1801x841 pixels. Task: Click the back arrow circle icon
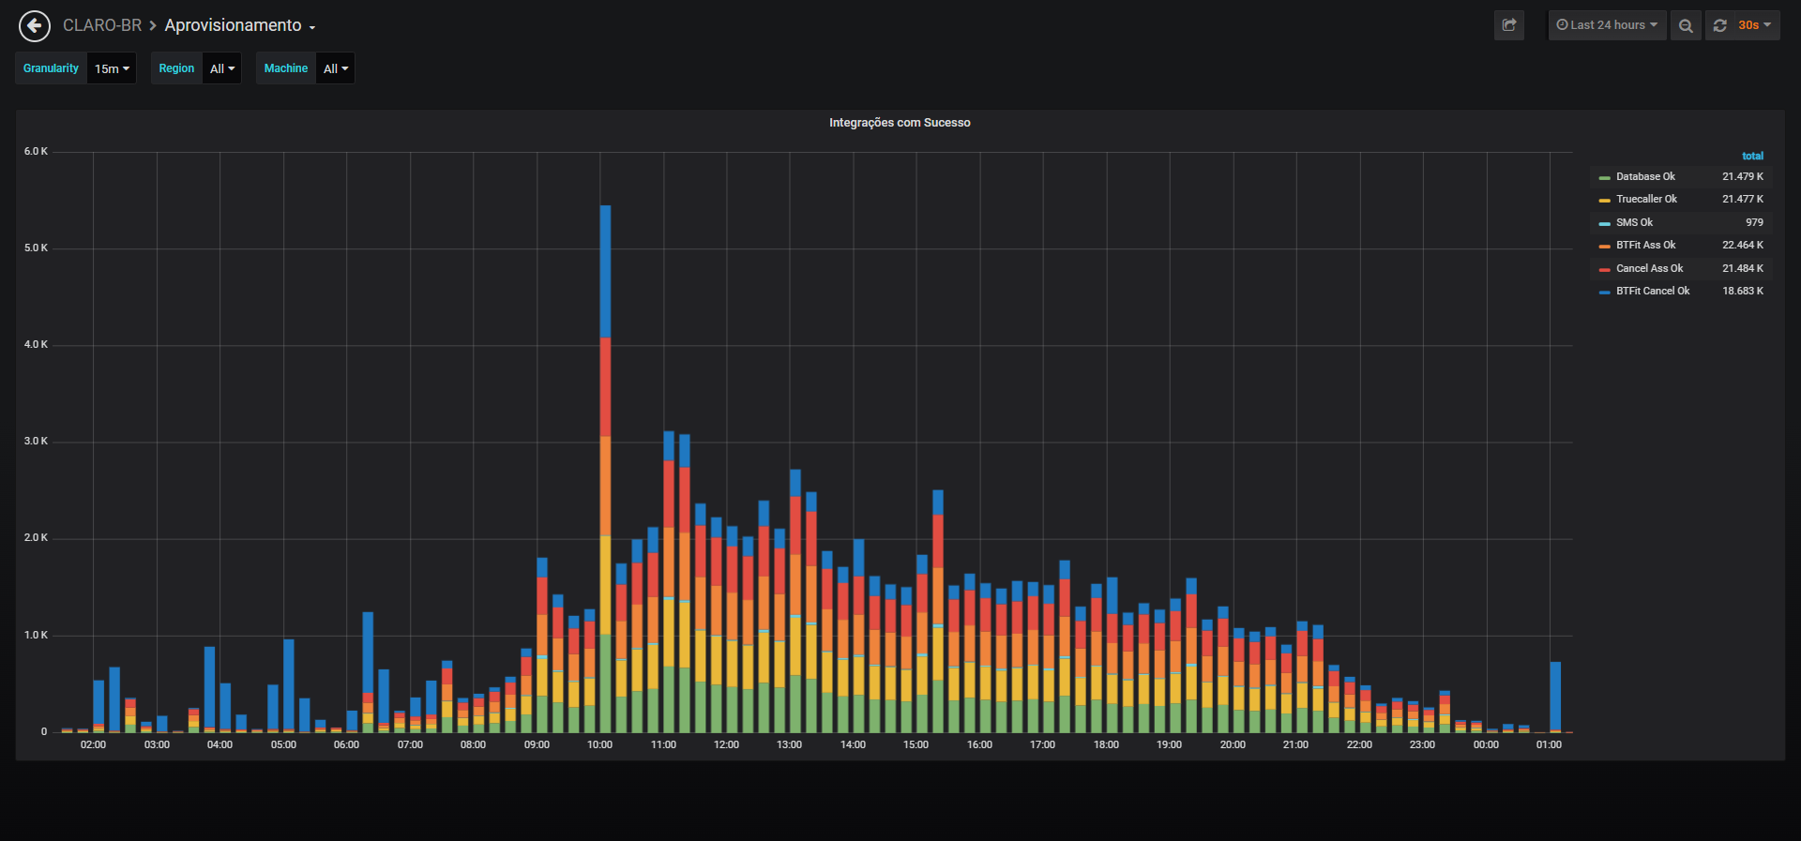35,26
